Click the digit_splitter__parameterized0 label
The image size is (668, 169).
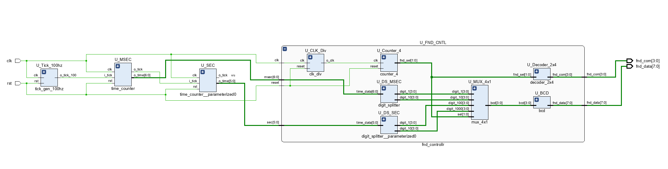(x=389, y=136)
